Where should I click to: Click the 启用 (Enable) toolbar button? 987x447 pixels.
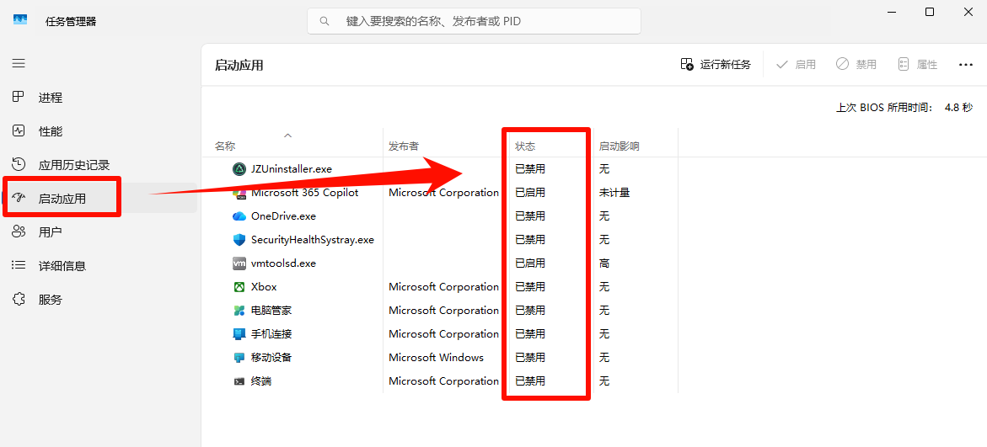click(796, 65)
